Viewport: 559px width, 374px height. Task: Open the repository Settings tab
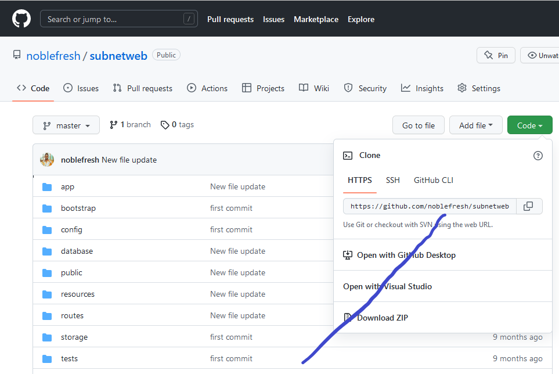(x=479, y=88)
